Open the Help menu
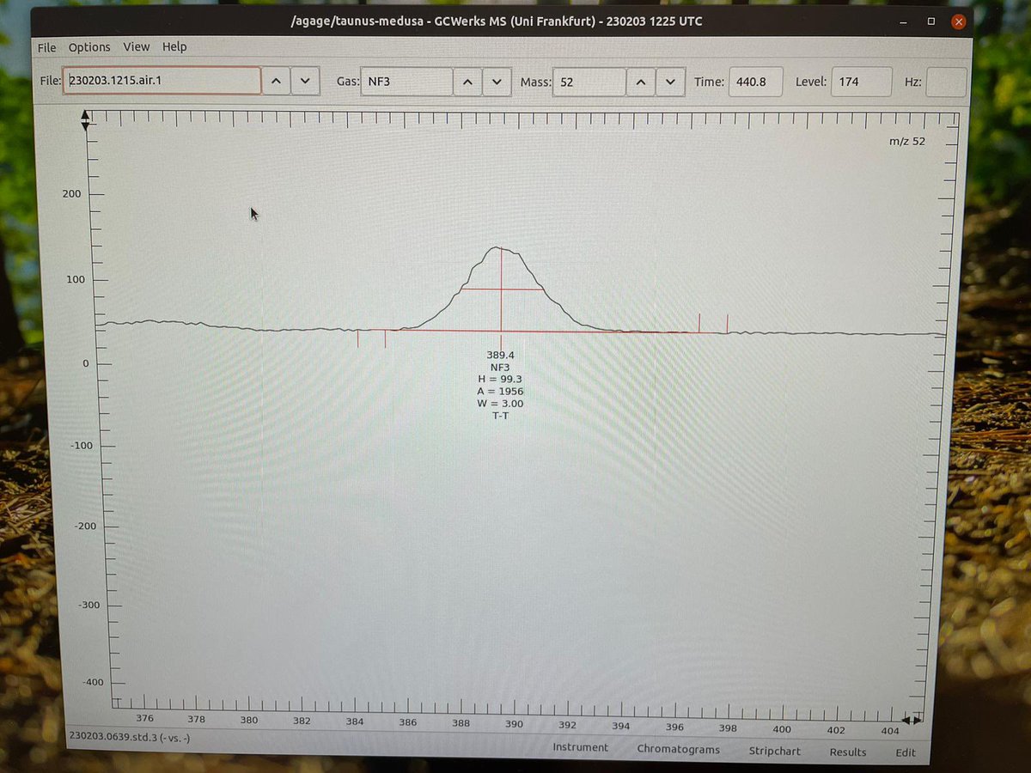 (x=174, y=47)
